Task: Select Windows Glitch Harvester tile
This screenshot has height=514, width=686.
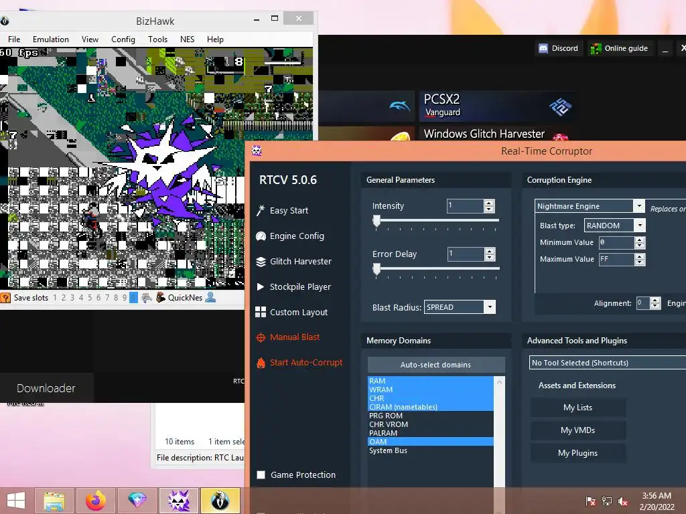Action: pos(497,133)
